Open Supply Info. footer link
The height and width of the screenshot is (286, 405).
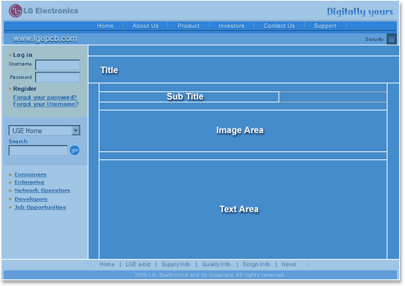point(176,264)
